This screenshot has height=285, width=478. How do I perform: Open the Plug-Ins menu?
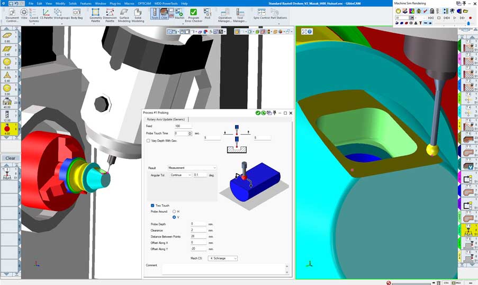coord(115,3)
